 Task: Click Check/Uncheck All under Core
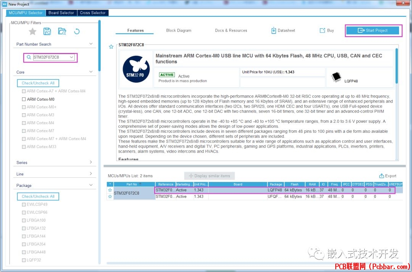pos(38,83)
